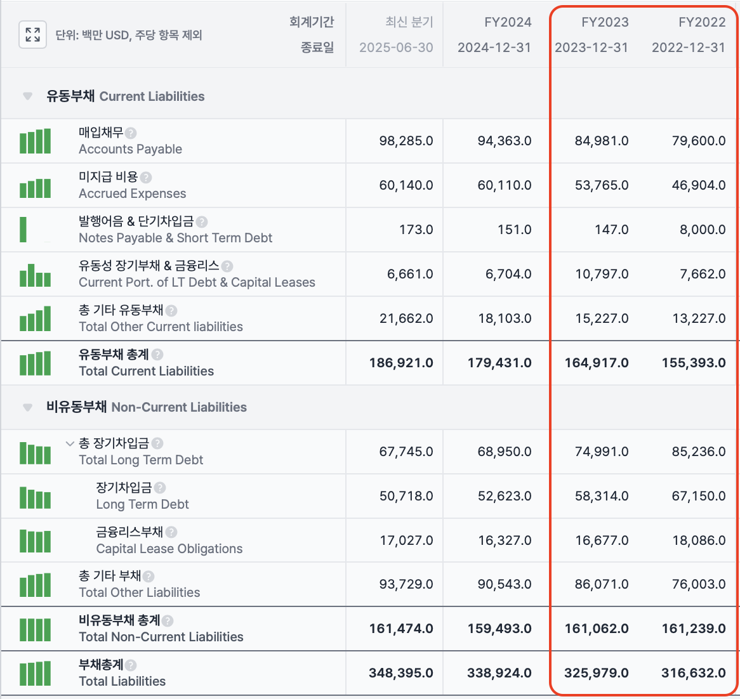Collapse the 유동부채 Current Liabilities section
Image resolution: width=740 pixels, height=699 pixels.
tap(27, 96)
